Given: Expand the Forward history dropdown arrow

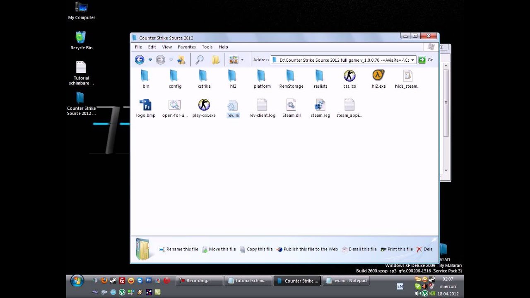Looking at the screenshot, I should (x=171, y=60).
